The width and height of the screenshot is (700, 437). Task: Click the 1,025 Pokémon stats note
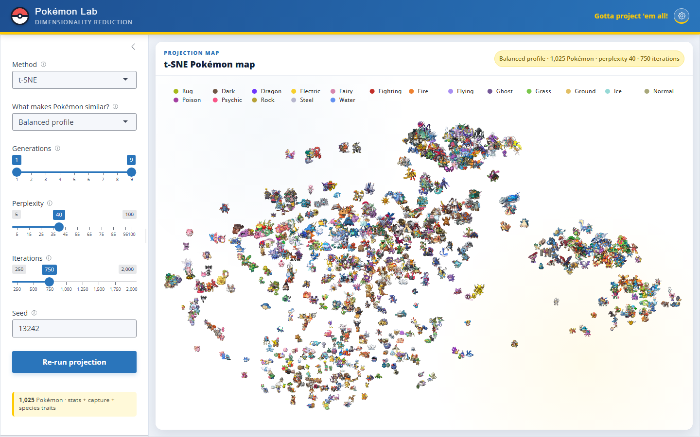coord(74,404)
